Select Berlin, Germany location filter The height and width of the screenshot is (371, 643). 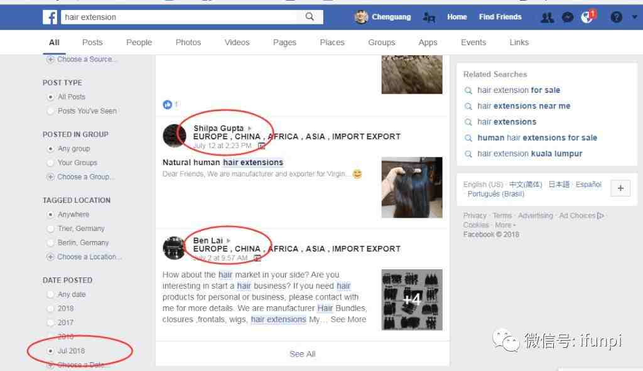[x=51, y=243]
